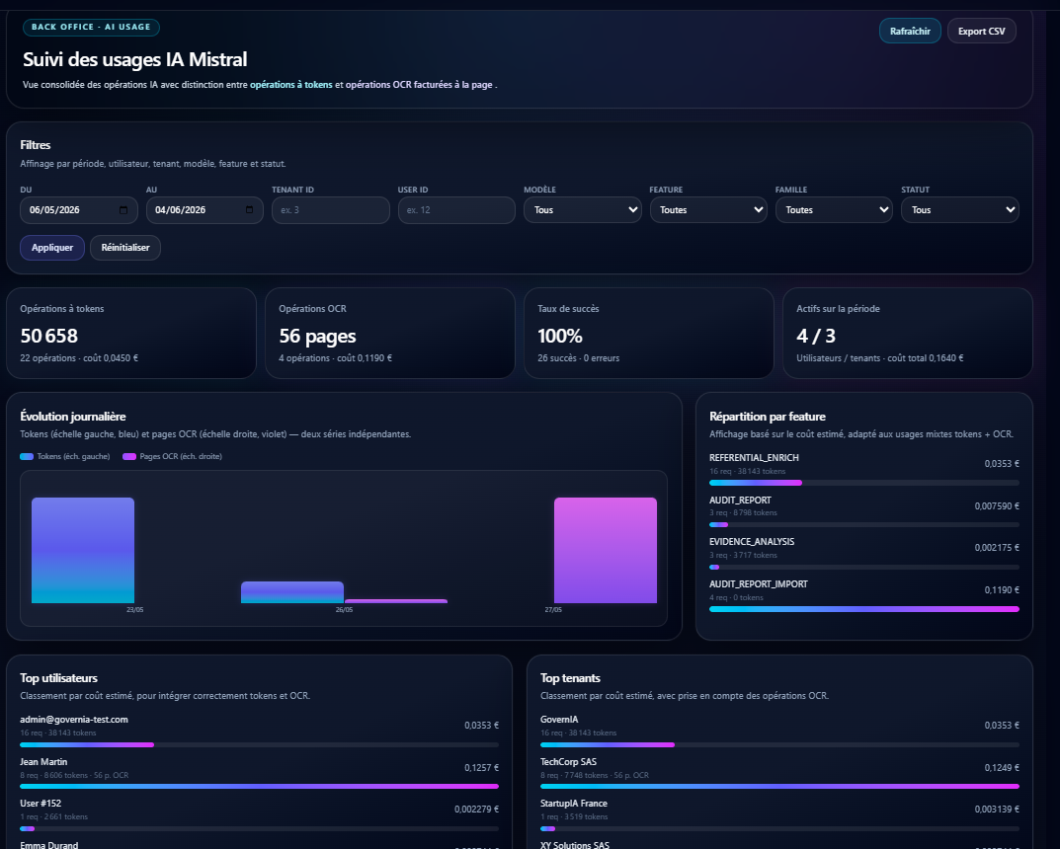The image size is (1060, 849).
Task: Click the '4 / 3' active users value
Action: click(x=816, y=336)
